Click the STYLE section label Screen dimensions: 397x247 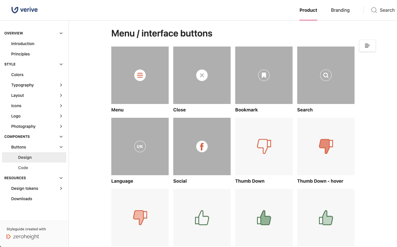click(x=10, y=64)
